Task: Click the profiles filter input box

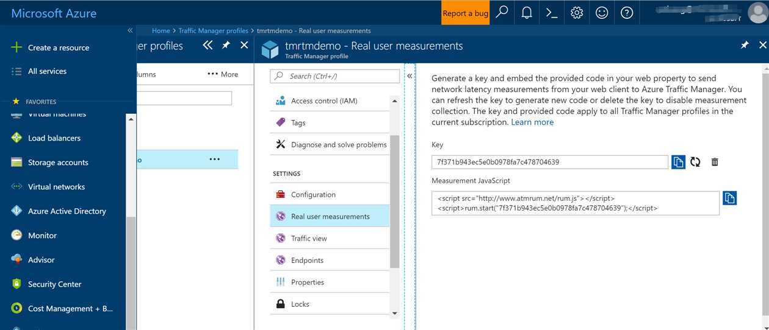Action: 184,98
